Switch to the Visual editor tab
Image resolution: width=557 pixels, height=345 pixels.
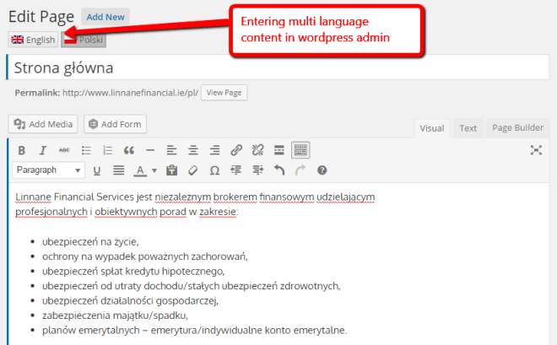pos(432,128)
